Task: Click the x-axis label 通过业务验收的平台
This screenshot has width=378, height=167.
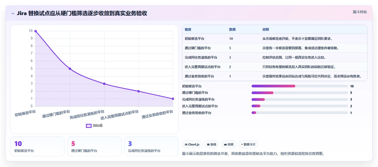Action: click(x=157, y=115)
